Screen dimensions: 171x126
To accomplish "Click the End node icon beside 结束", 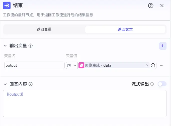I will (7, 5).
